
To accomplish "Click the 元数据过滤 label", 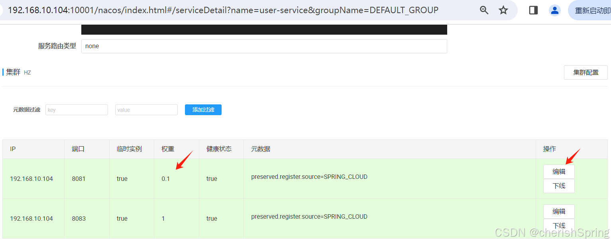I will click(x=27, y=110).
